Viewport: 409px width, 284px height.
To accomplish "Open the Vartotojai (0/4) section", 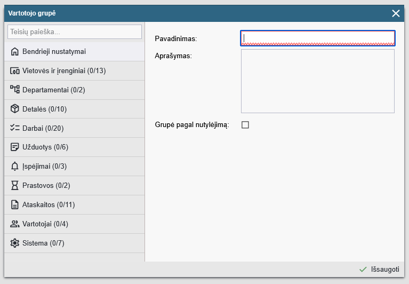I will click(45, 224).
